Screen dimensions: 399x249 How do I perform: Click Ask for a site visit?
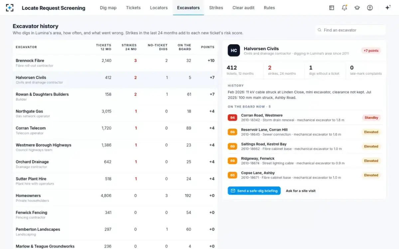301,191
